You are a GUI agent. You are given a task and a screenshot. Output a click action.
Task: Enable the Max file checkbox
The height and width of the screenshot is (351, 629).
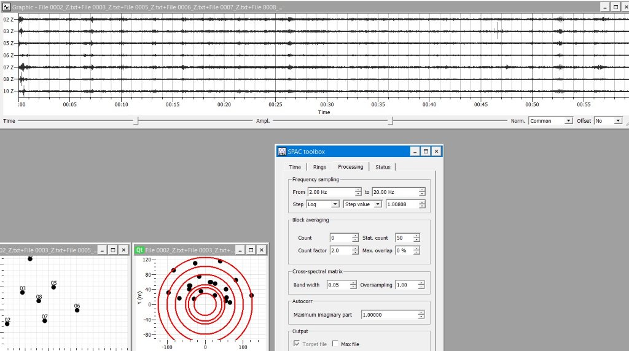pyautogui.click(x=335, y=344)
